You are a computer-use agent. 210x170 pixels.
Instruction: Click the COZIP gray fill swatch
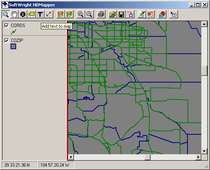14,47
